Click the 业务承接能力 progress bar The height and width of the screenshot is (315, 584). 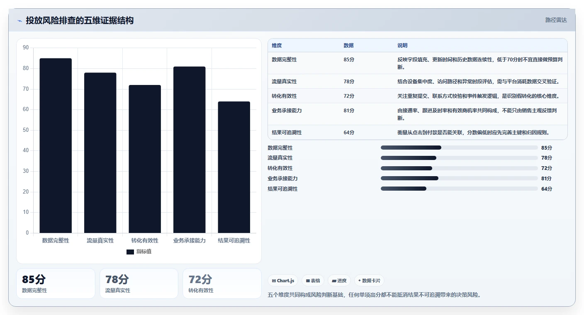tap(459, 179)
